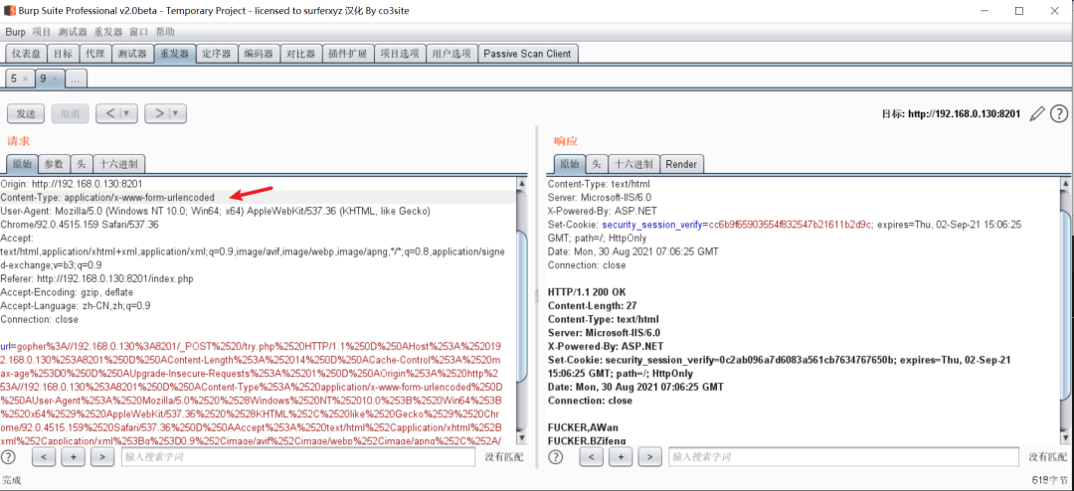Open the 窗口 menu

(x=139, y=32)
